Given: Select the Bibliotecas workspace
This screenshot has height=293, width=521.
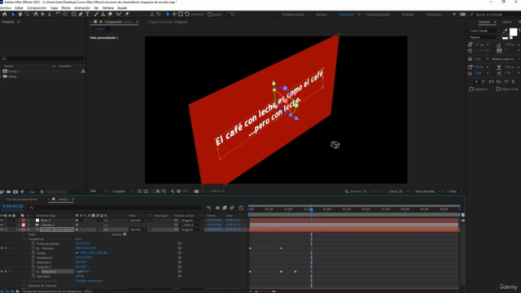Looking at the screenshot, I should [x=434, y=15].
